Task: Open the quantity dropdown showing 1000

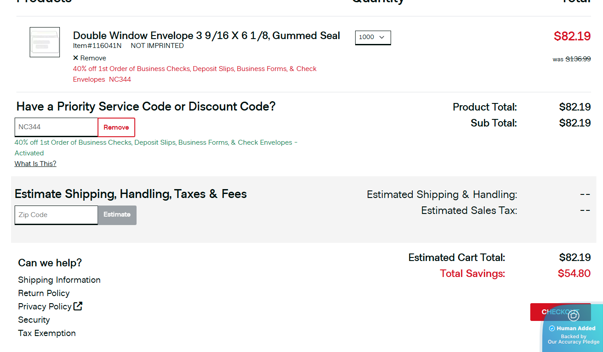Action: pyautogui.click(x=372, y=38)
